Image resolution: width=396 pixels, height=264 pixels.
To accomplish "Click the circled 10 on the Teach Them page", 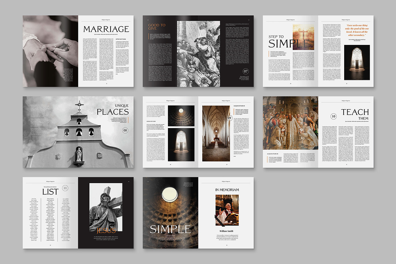I will [333, 116].
